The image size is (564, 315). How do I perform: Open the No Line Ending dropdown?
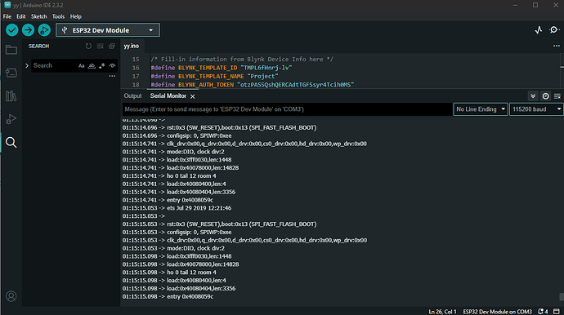[481, 109]
